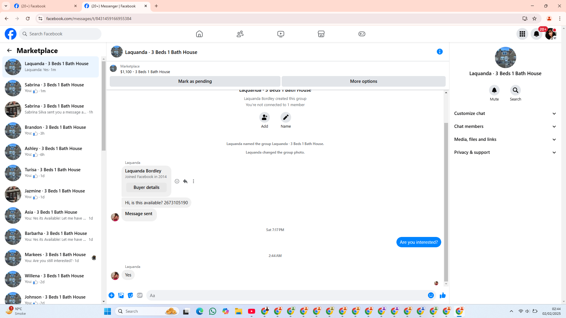Open Willena · 3 Beds 1 Bath House chat
This screenshot has width=566, height=318.
pos(51,279)
